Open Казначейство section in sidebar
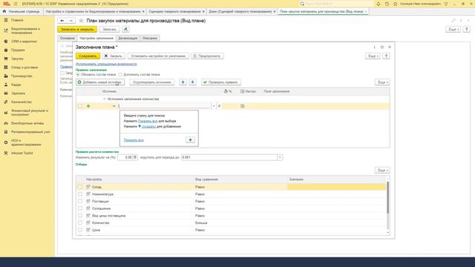Viewport: 475px width, 267px height. [22, 102]
